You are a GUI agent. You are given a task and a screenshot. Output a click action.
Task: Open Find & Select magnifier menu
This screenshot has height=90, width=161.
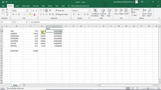point(149,13)
